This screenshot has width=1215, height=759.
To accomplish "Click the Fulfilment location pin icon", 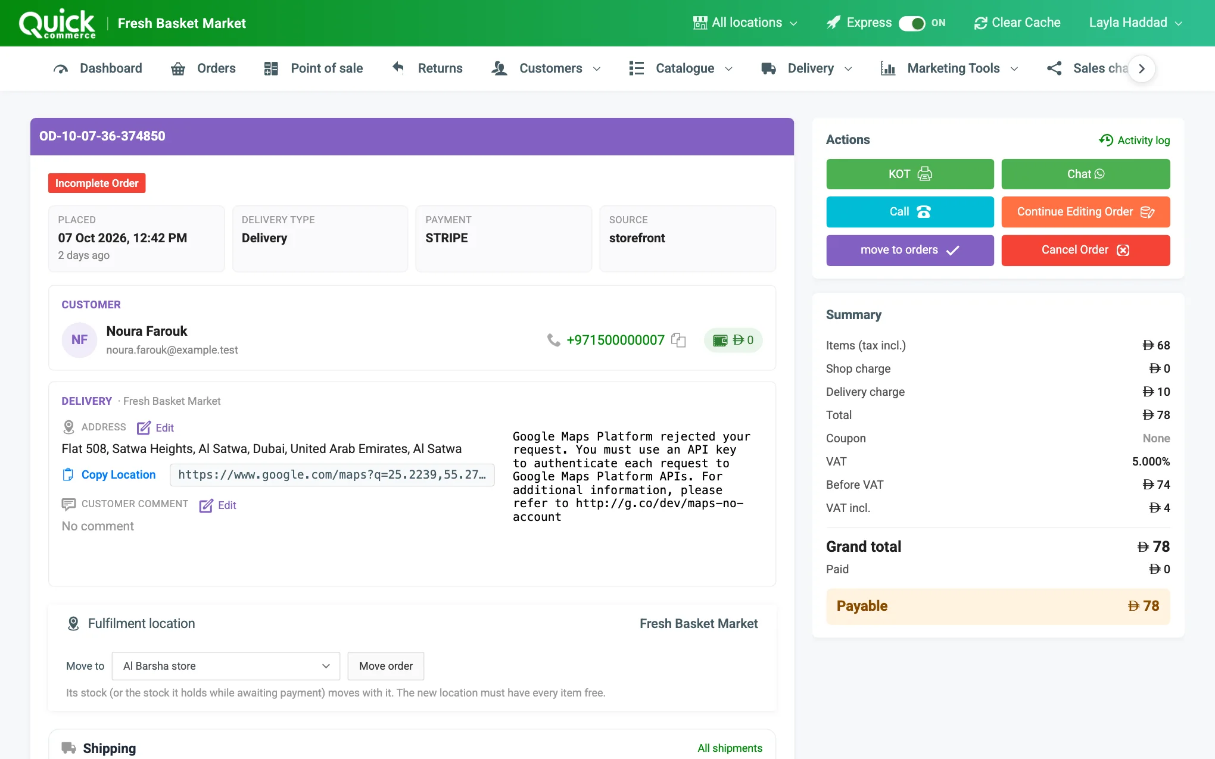I will [x=73, y=624].
